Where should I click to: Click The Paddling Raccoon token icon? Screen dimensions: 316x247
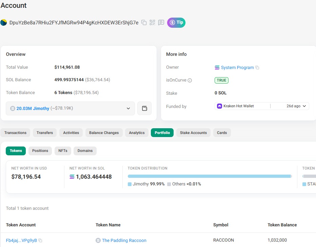[98, 240]
